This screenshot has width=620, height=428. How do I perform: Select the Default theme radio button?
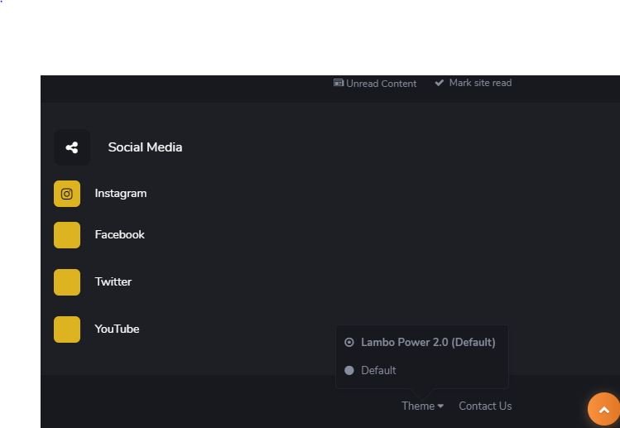(x=349, y=370)
